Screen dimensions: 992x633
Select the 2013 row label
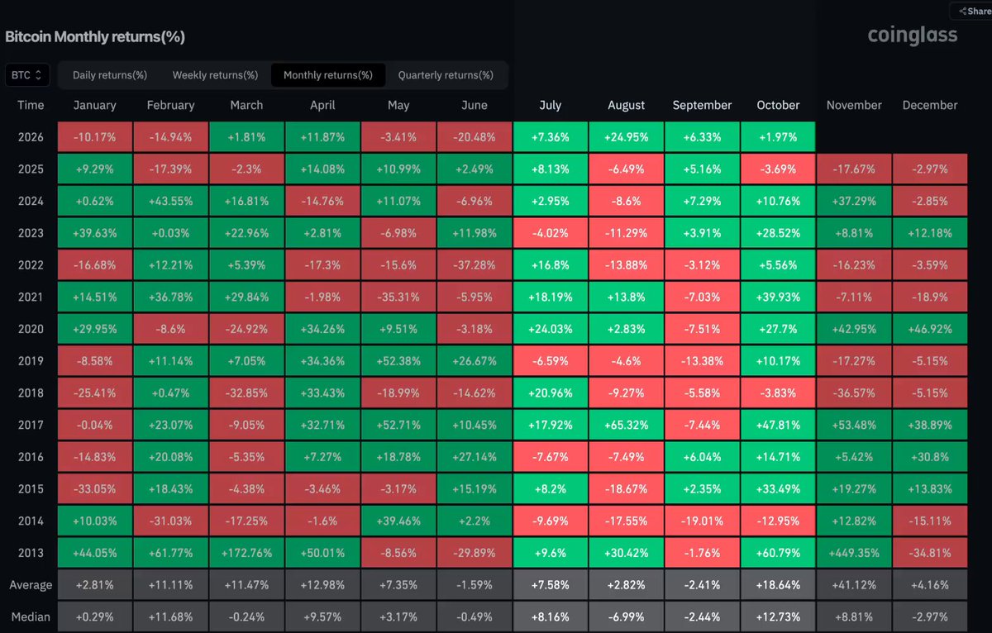coord(31,553)
